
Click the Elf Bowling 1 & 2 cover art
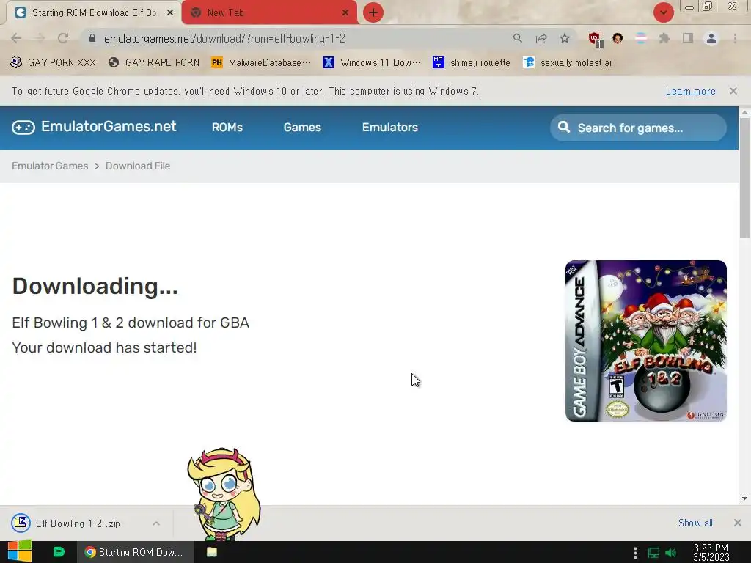click(x=645, y=341)
